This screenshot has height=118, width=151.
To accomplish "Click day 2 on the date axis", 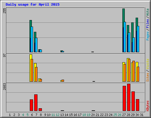I will coord(14,115).
